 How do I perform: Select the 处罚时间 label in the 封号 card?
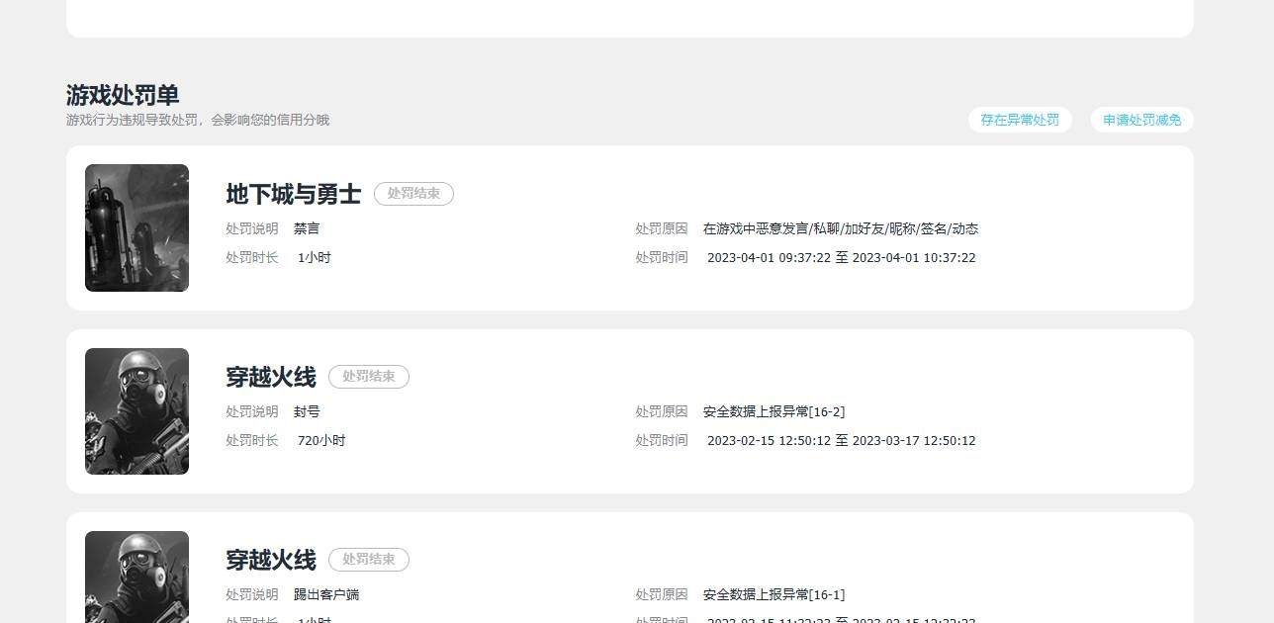(x=662, y=440)
